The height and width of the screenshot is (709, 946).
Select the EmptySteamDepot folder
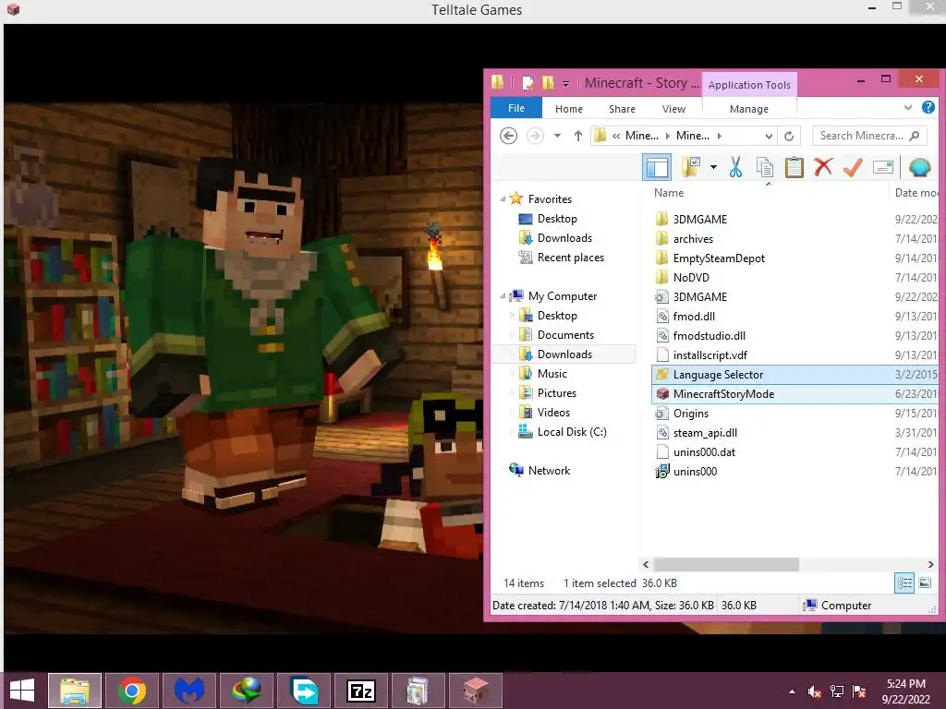pyautogui.click(x=719, y=258)
